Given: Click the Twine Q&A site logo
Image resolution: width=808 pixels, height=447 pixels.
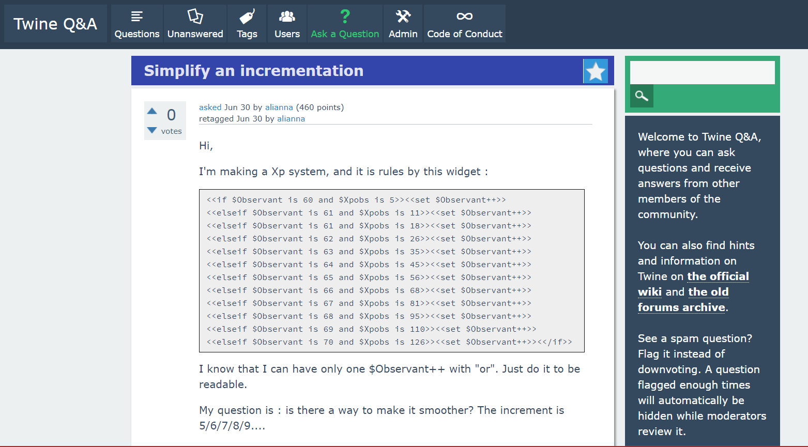Looking at the screenshot, I should coord(55,24).
